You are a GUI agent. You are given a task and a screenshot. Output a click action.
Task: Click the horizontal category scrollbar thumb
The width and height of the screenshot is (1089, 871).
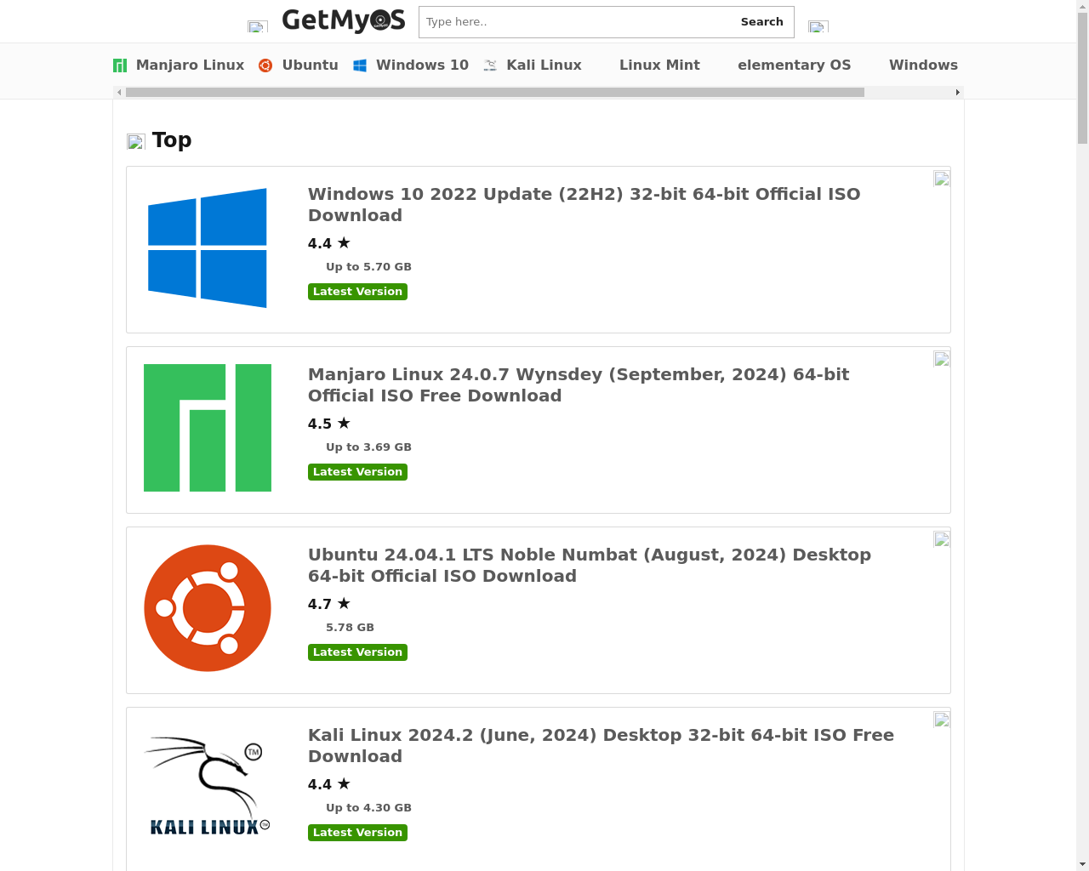495,92
